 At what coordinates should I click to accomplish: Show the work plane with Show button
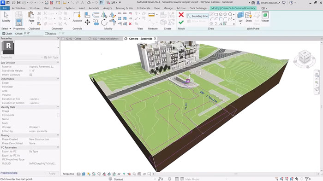249,17
